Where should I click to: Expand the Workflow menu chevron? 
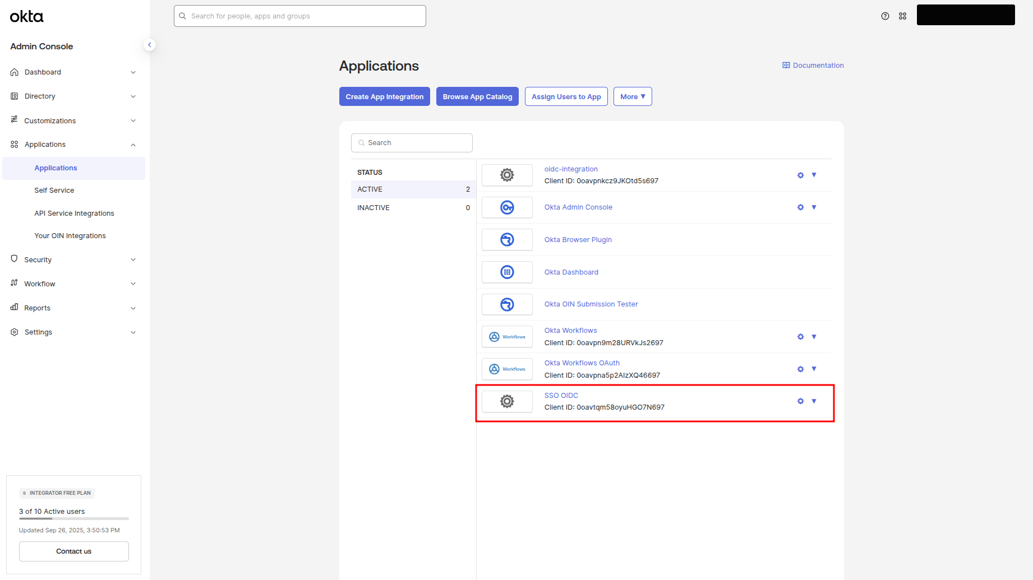tap(133, 284)
